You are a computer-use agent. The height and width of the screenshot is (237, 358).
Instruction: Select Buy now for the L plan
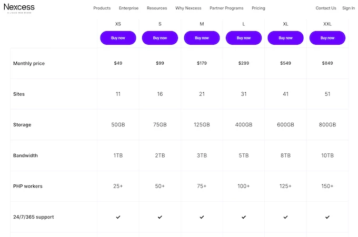pyautogui.click(x=244, y=38)
